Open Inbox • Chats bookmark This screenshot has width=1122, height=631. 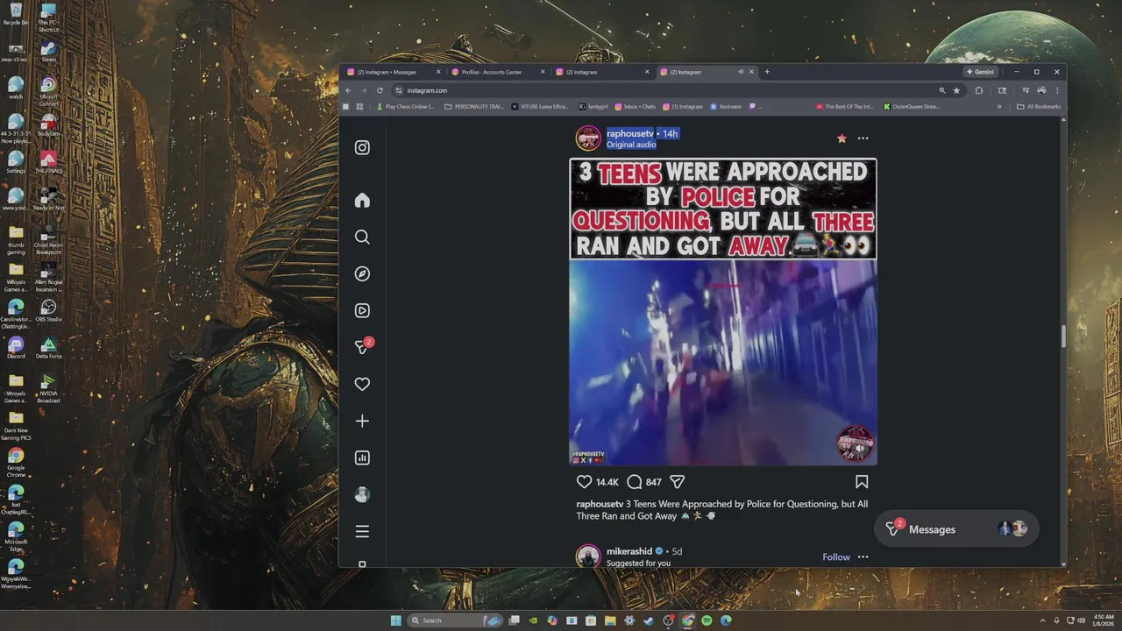click(x=636, y=107)
